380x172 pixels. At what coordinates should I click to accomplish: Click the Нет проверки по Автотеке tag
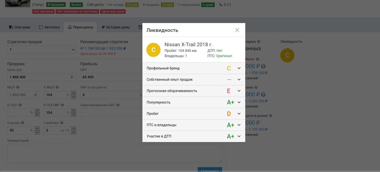77,11
